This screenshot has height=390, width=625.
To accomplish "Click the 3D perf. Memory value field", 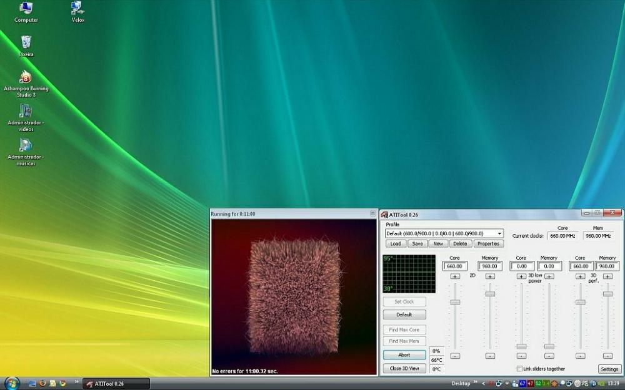I will click(x=607, y=266).
